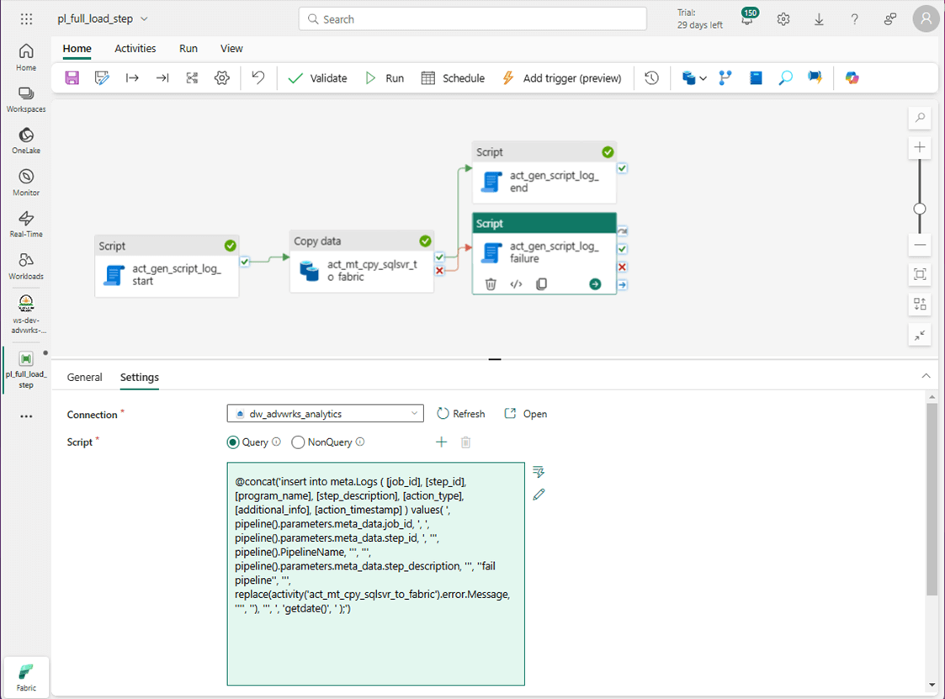Open the blue notebook icon in toolbar
Screen dimensions: 945x699
[756, 77]
